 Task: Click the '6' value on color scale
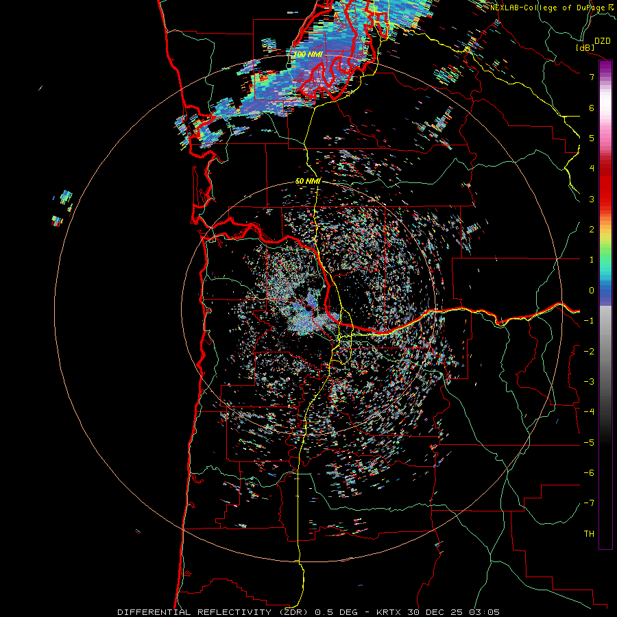pos(592,108)
